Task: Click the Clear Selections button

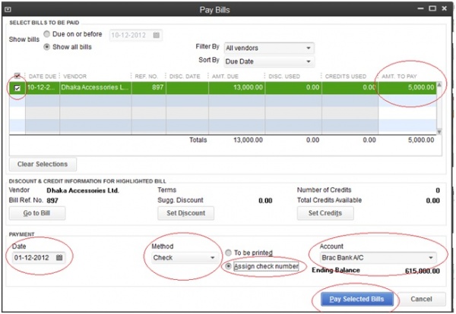Action: tap(43, 165)
